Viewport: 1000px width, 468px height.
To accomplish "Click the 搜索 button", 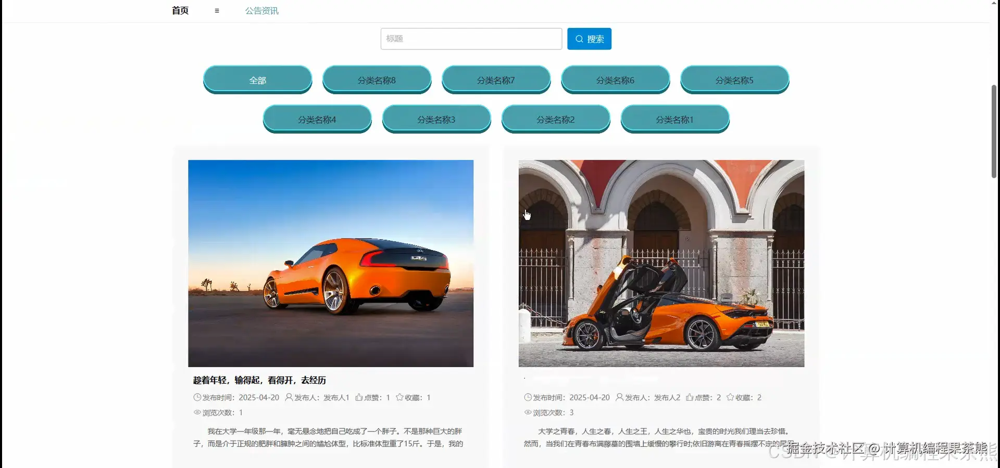I will coord(589,38).
